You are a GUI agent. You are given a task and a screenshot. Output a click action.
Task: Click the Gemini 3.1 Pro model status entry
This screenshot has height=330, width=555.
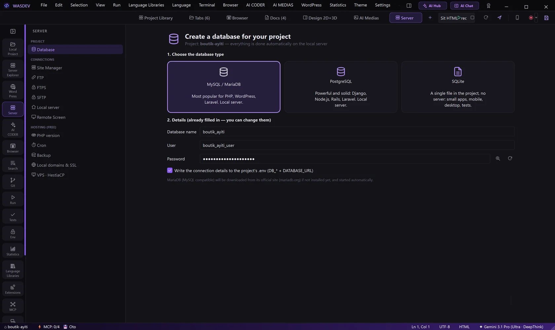511,327
